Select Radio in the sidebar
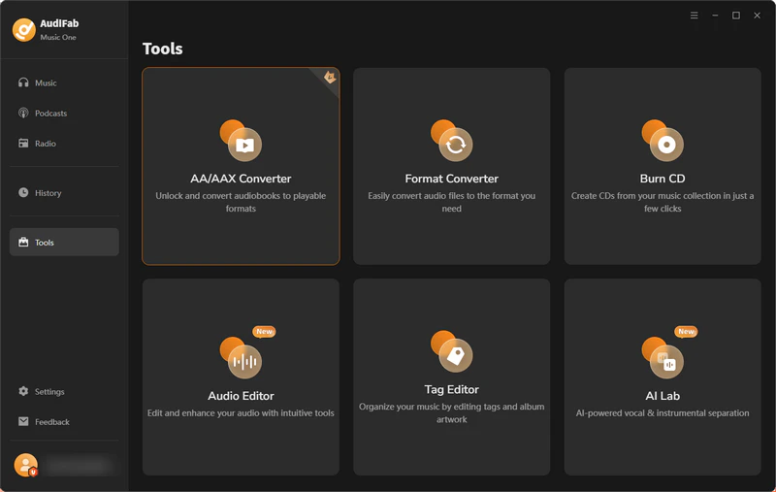776x492 pixels. coord(64,143)
